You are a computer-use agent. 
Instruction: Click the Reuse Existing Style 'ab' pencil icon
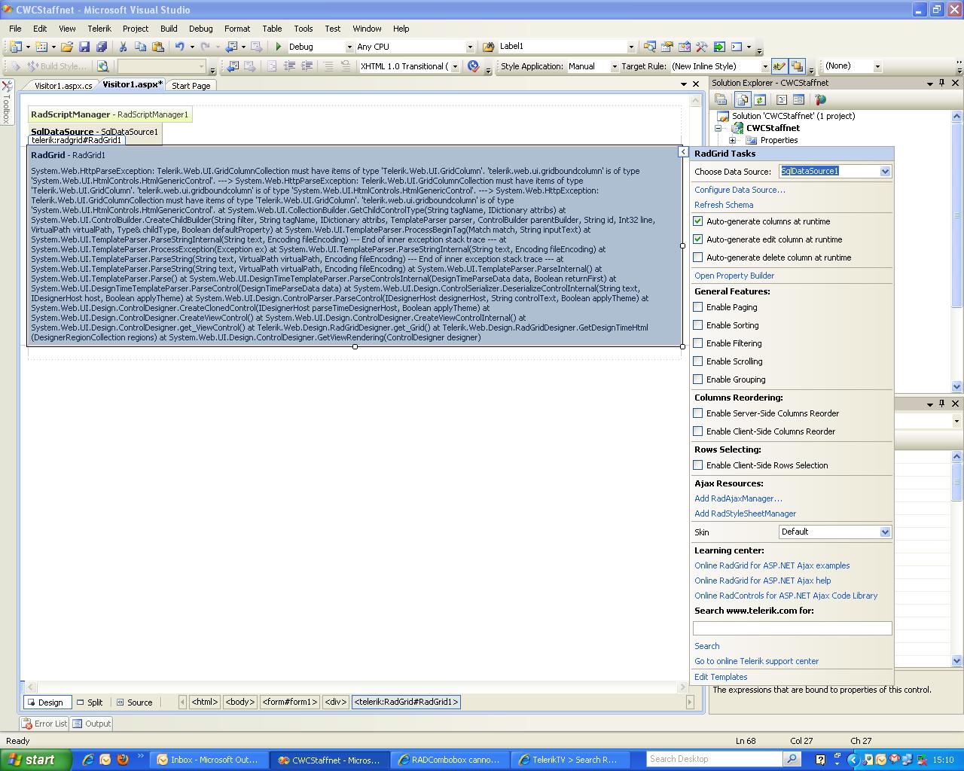pyautogui.click(x=779, y=66)
